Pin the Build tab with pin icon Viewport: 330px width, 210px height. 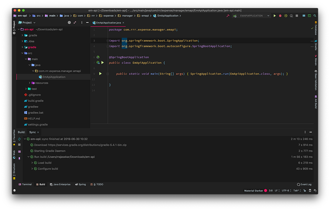[19, 158]
